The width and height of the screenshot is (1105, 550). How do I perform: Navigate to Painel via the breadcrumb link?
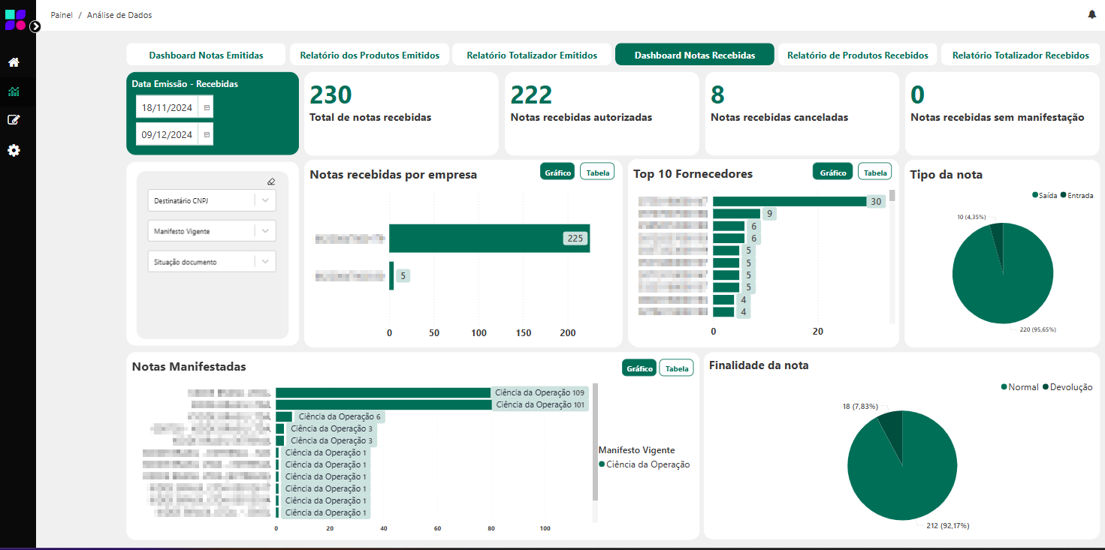pyautogui.click(x=60, y=14)
